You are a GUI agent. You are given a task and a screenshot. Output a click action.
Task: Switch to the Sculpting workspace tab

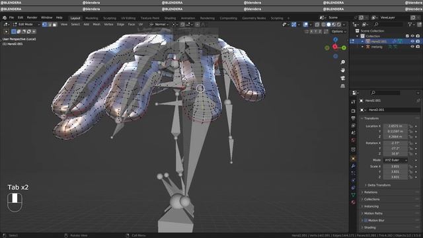tap(110, 18)
